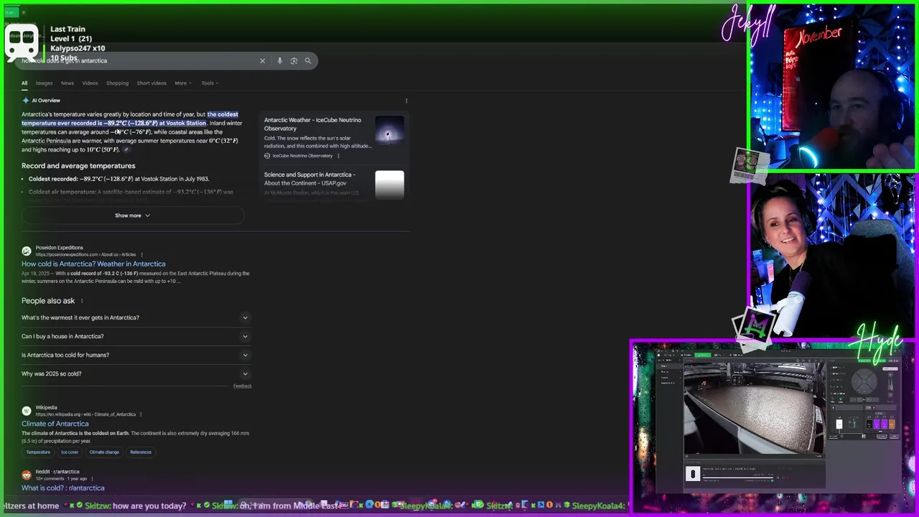Click the USAP.gov card thumbnail image
This screenshot has height=517, width=919.
point(390,185)
